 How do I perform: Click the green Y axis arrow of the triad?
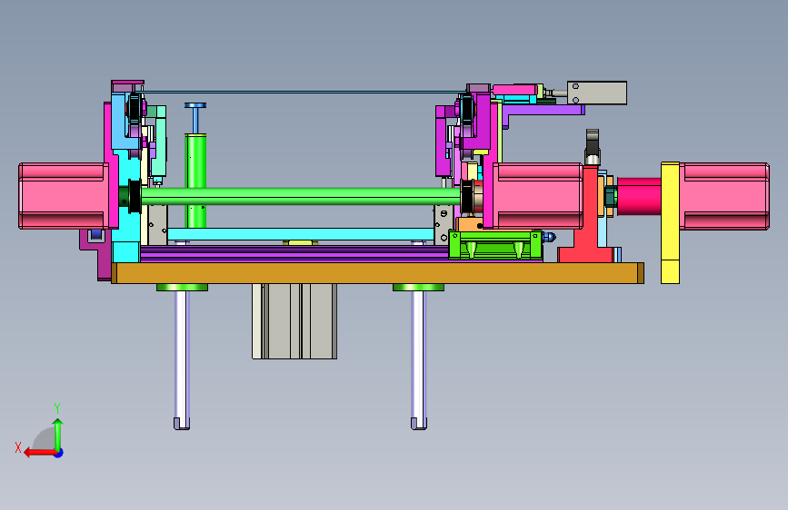58,434
